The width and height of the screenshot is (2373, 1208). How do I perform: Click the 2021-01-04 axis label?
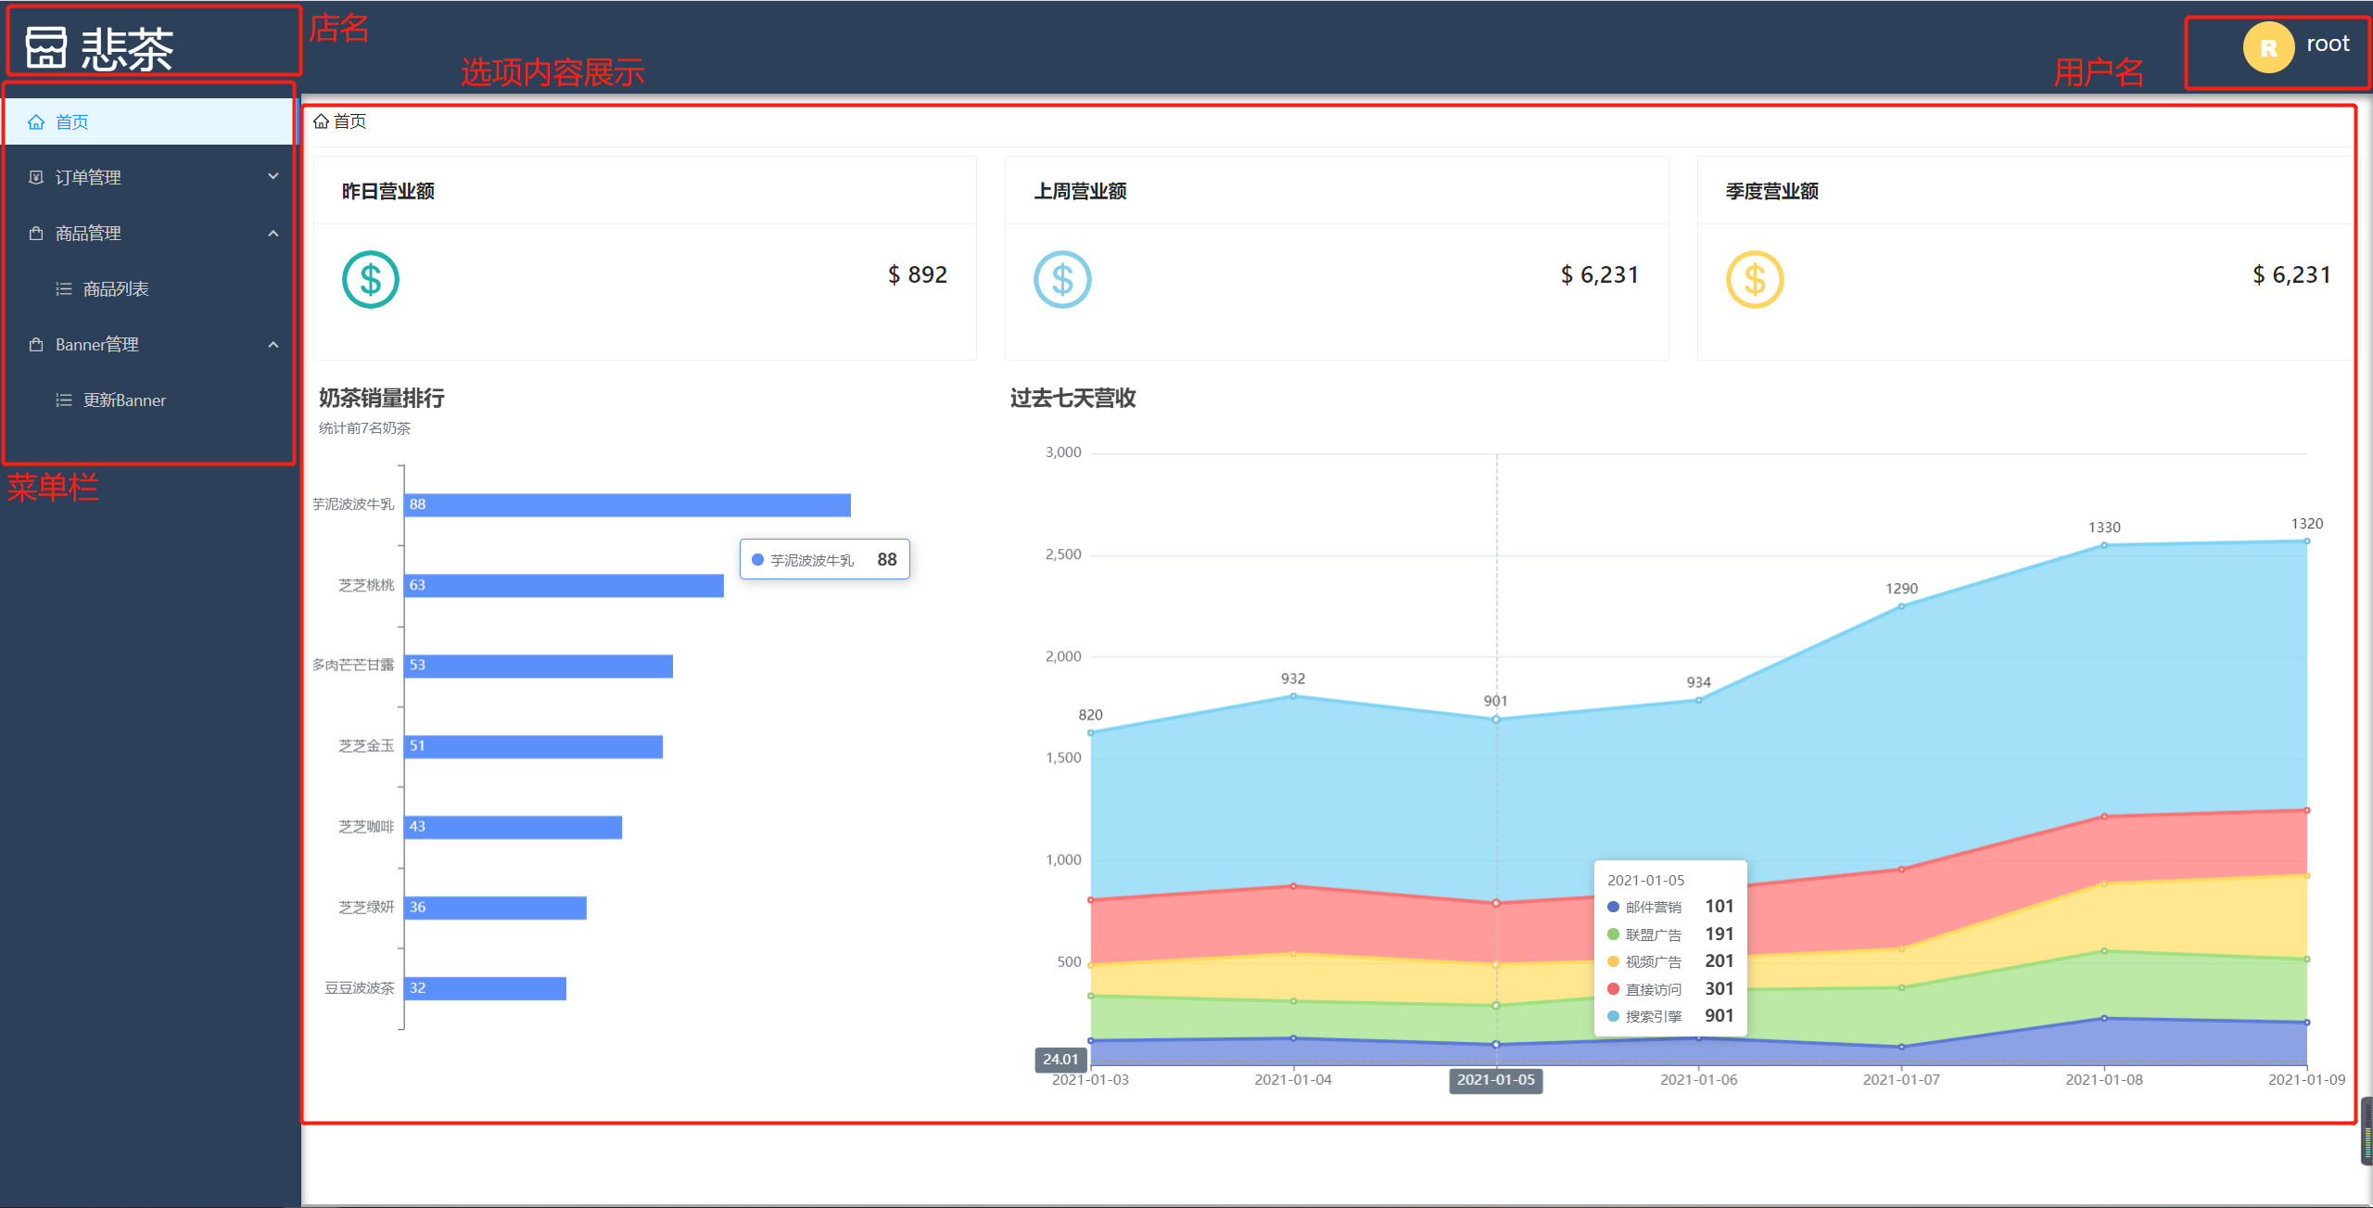click(1293, 1080)
